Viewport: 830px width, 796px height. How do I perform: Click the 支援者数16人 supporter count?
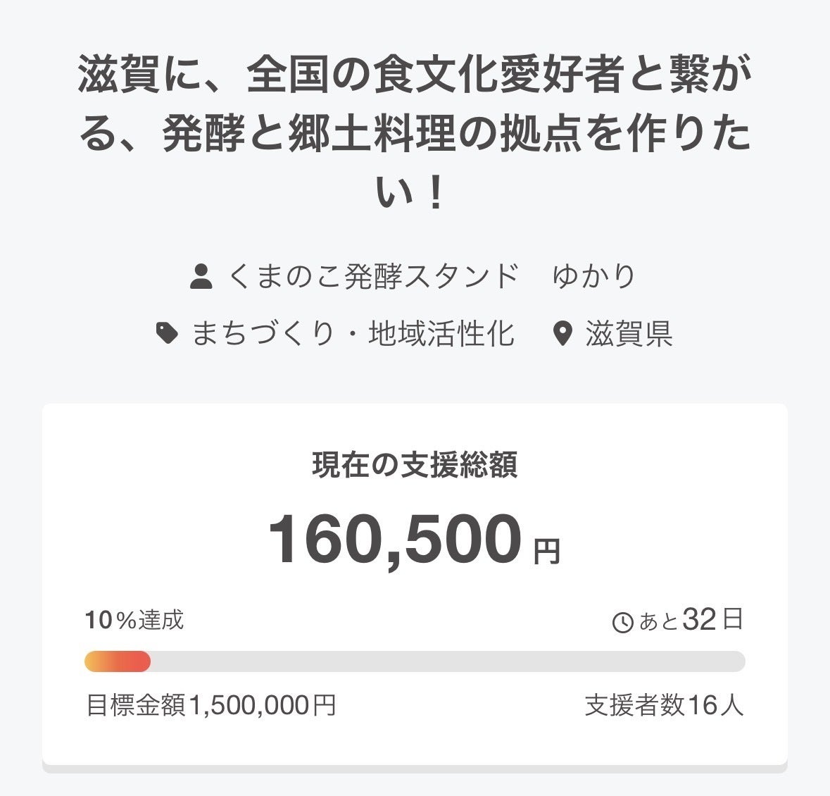click(664, 704)
